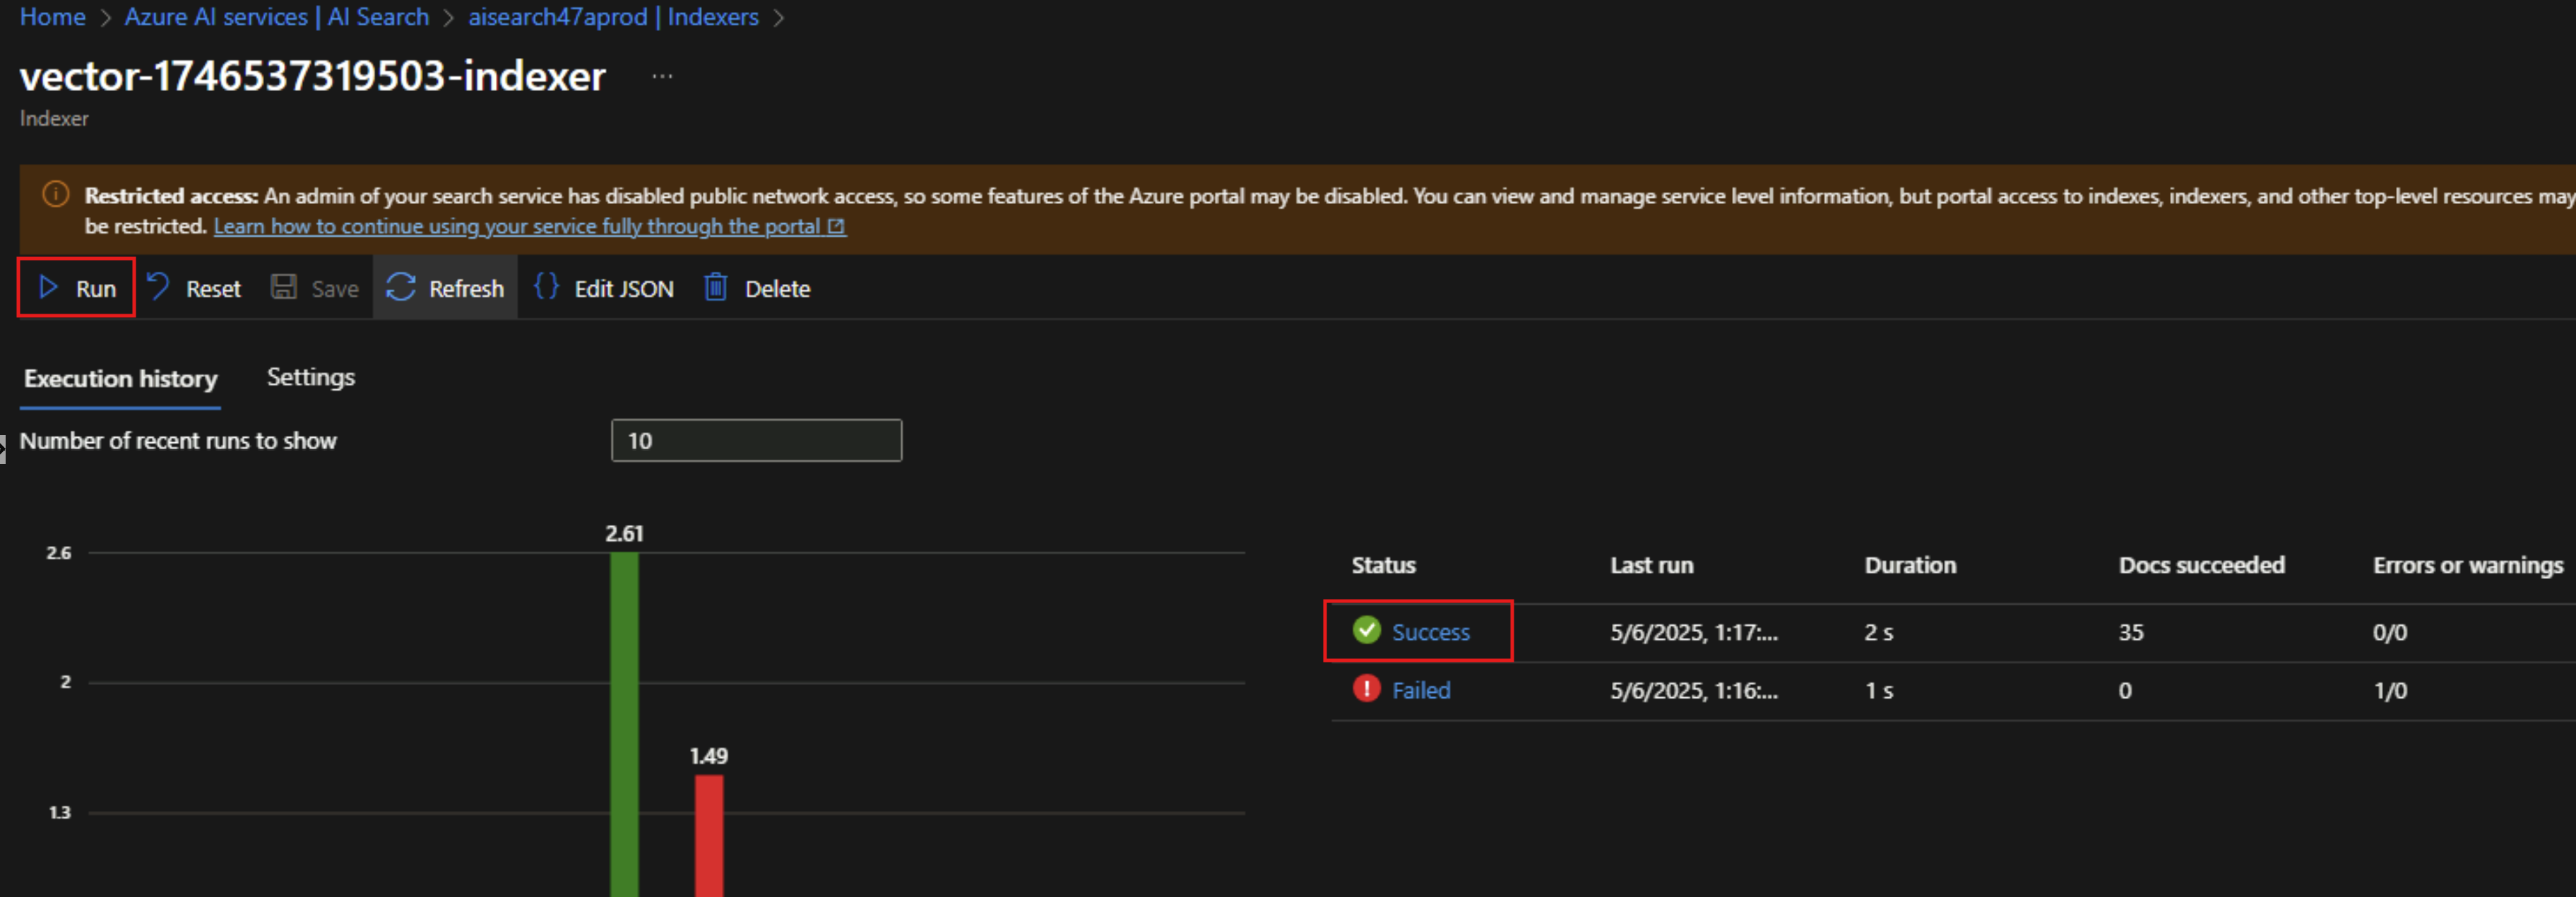Click the vector-1746537319503-indexer title

313,76
